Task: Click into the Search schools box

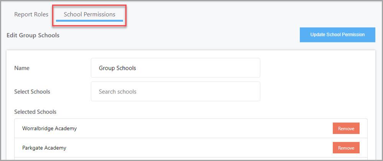Action: [x=175, y=92]
